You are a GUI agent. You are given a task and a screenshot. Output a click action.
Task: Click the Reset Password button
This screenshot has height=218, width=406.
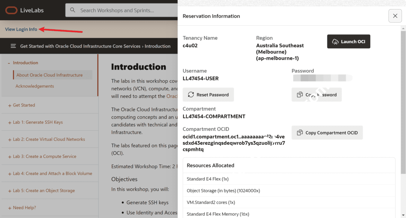click(208, 95)
